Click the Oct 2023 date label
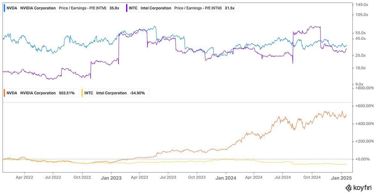The image size is (376, 194). 197,177
